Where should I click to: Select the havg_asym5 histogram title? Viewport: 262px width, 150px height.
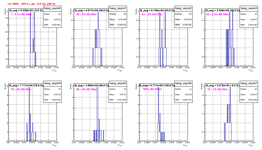(118, 83)
